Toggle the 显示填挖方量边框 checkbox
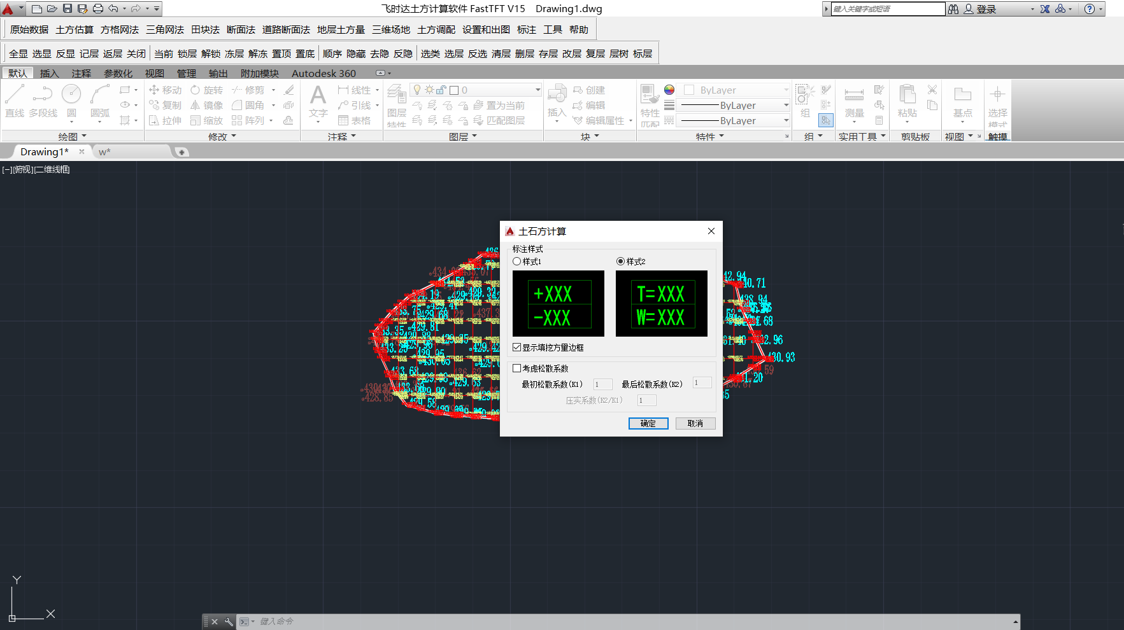Image resolution: width=1124 pixels, height=630 pixels. 516,347
